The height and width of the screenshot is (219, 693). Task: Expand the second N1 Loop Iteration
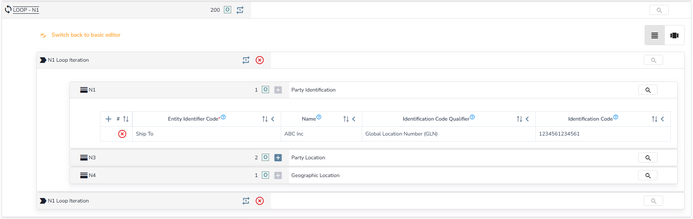(x=43, y=201)
